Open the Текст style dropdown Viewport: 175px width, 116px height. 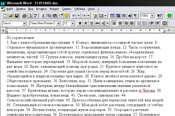(24, 24)
